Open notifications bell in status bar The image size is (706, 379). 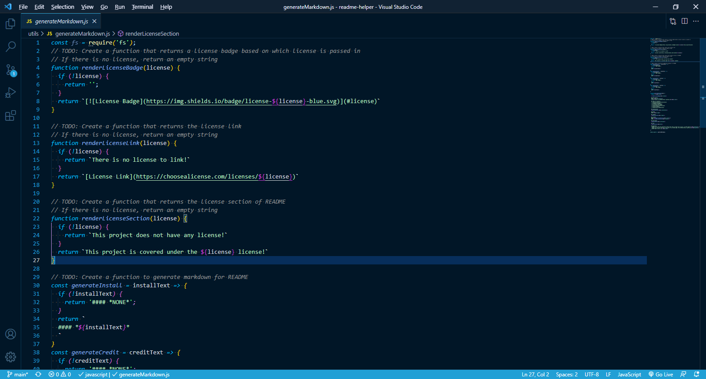(x=697, y=375)
